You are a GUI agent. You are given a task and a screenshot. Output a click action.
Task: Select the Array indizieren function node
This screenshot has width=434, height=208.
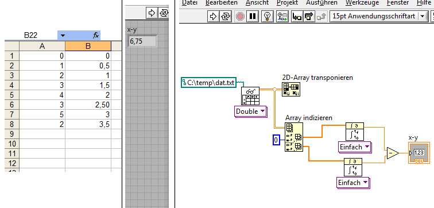294,137
